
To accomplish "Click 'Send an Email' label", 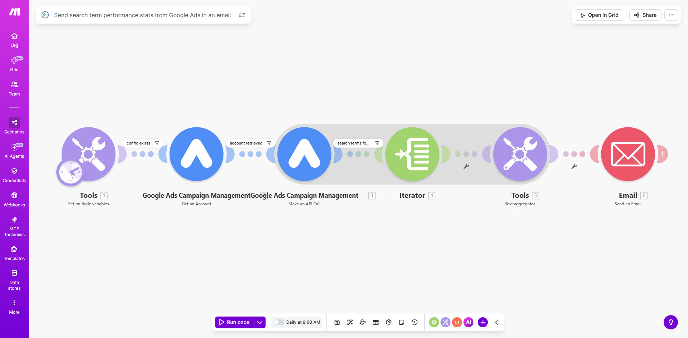I will click(x=628, y=204).
